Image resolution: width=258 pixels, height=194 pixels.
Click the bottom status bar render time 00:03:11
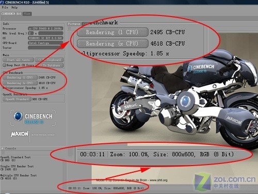point(74,188)
